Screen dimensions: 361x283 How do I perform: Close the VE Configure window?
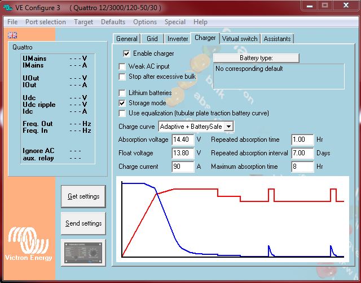(346, 6)
